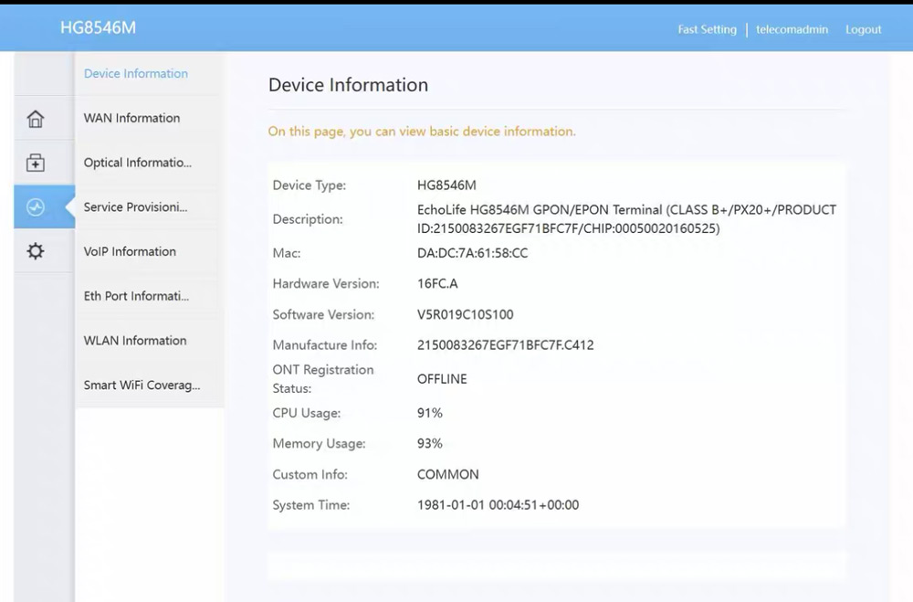Click the Description label
The image size is (913, 602).
coord(308,219)
